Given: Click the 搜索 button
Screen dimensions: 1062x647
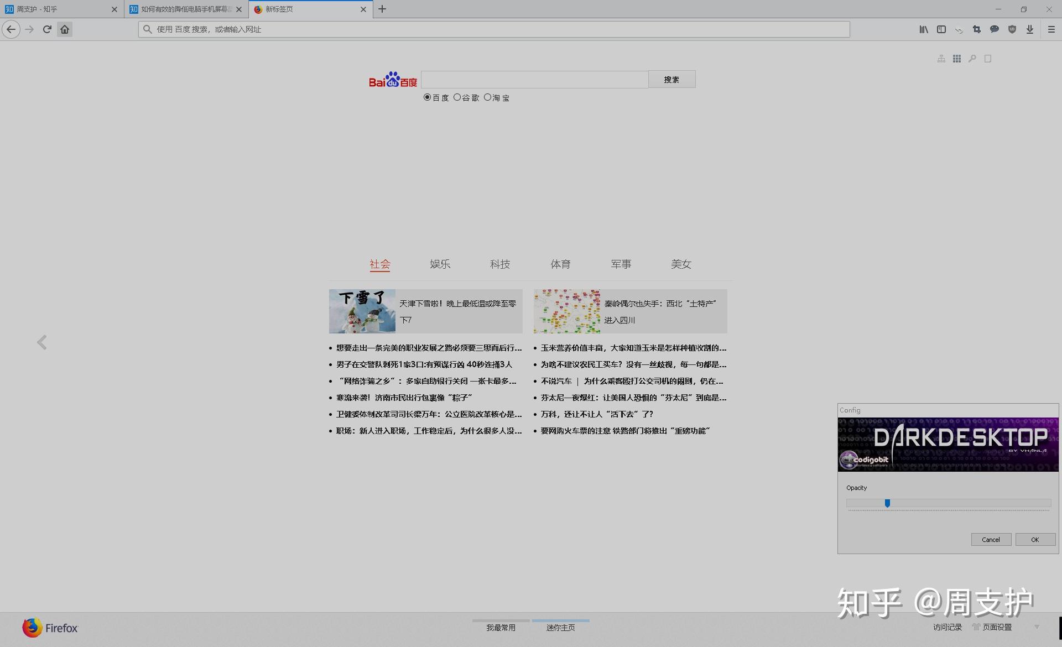Looking at the screenshot, I should coord(671,80).
